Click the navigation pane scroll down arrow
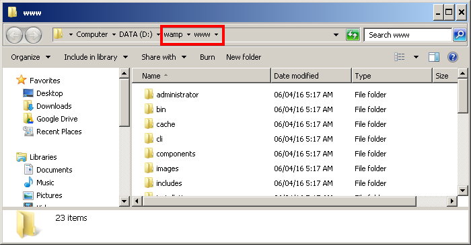Viewport: 471px width, 245px height. pos(124,201)
